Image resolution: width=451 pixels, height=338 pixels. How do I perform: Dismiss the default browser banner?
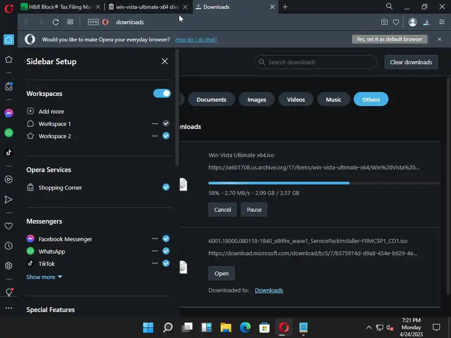tap(440, 39)
